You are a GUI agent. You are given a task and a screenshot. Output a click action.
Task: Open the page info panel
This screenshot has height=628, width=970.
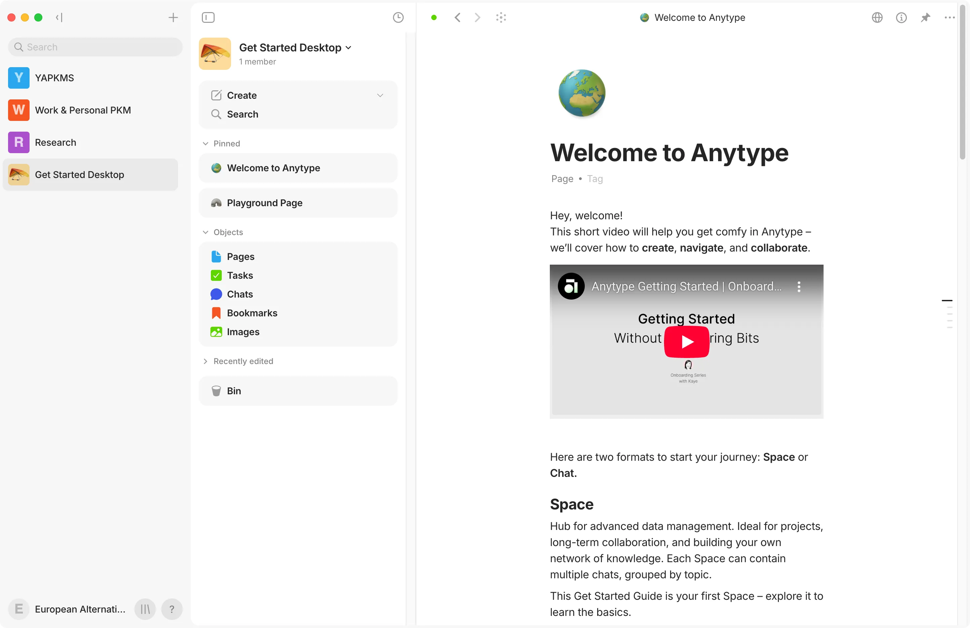[x=901, y=17]
